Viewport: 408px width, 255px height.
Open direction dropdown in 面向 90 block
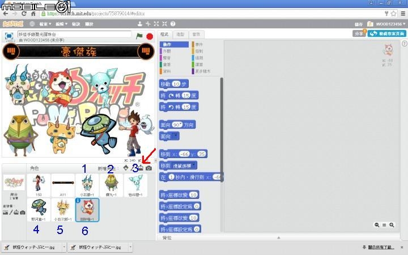click(x=181, y=125)
